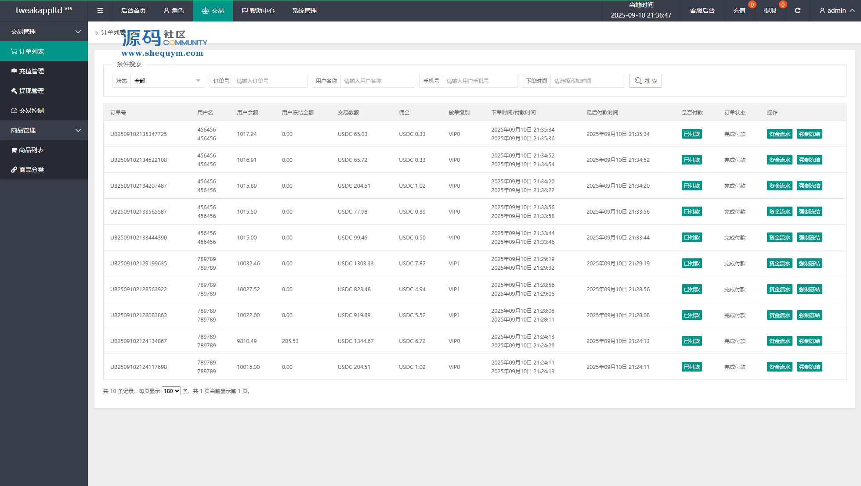Image resolution: width=861 pixels, height=486 pixels.
Task: Focus the 订单号 search input field
Action: point(269,81)
